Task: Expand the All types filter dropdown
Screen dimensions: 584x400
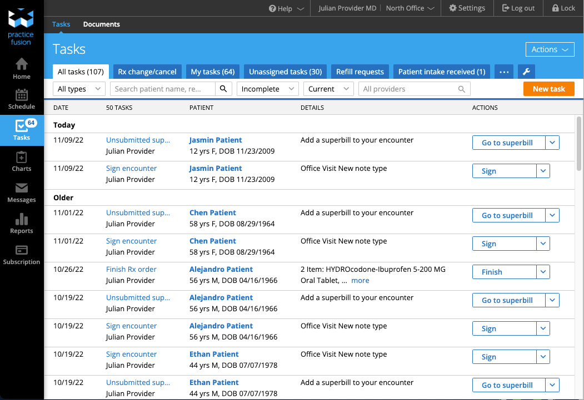Action: tap(79, 89)
